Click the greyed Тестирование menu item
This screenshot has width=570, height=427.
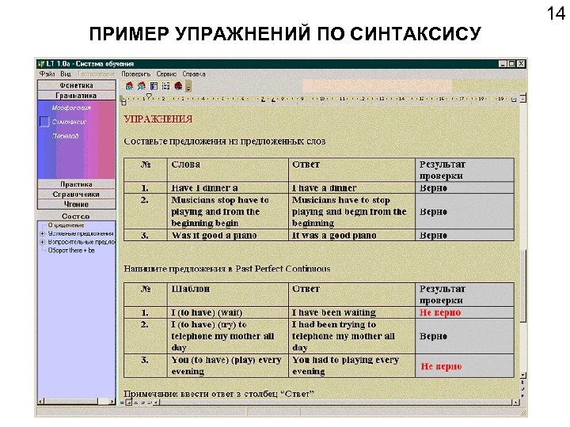coord(97,74)
